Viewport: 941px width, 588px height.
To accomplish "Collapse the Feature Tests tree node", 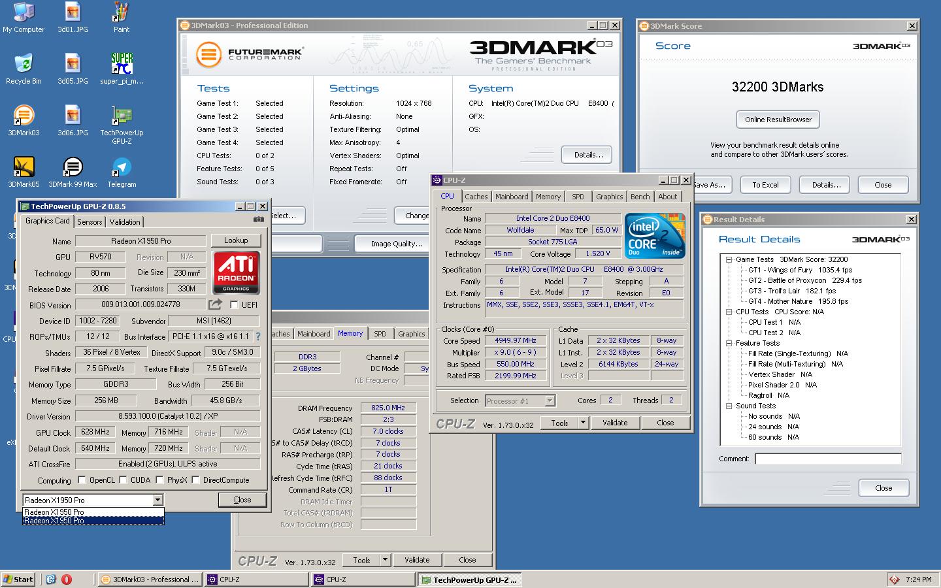I will (729, 343).
